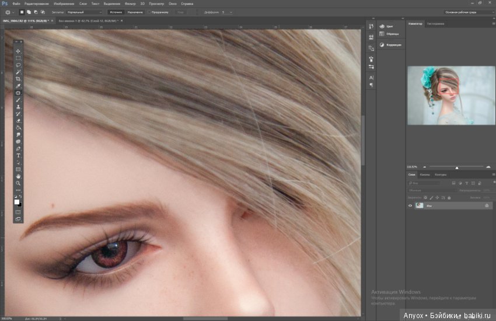
Task: Open the workspace switcher dropdown
Action: [469, 12]
